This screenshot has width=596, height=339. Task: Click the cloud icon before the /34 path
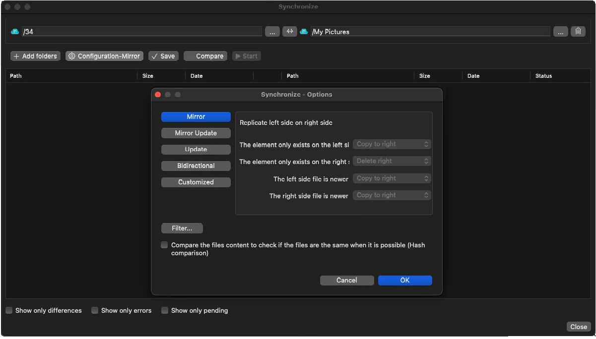pyautogui.click(x=14, y=31)
